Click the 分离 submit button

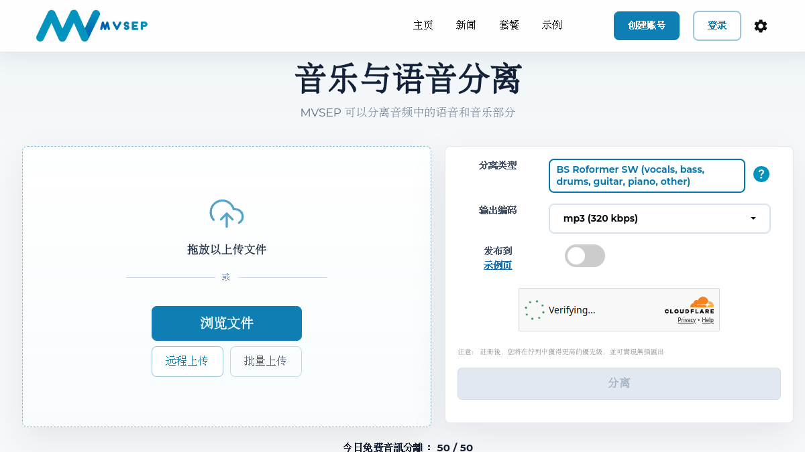pyautogui.click(x=619, y=384)
